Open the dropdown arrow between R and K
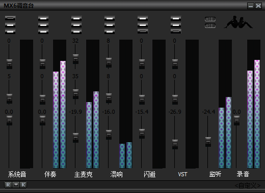 [16, 184]
